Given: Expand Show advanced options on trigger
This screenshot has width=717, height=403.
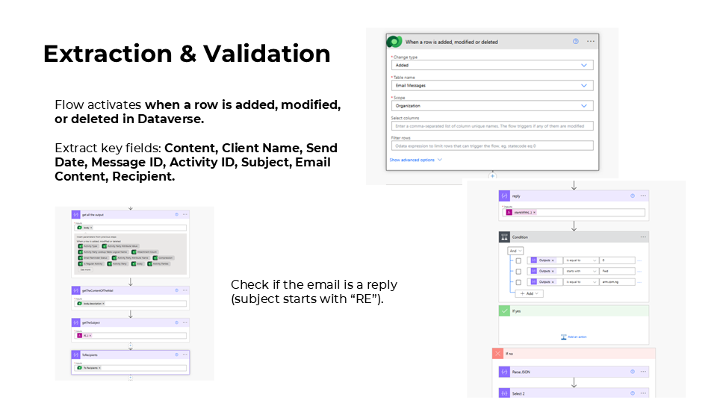Looking at the screenshot, I should tap(416, 160).
